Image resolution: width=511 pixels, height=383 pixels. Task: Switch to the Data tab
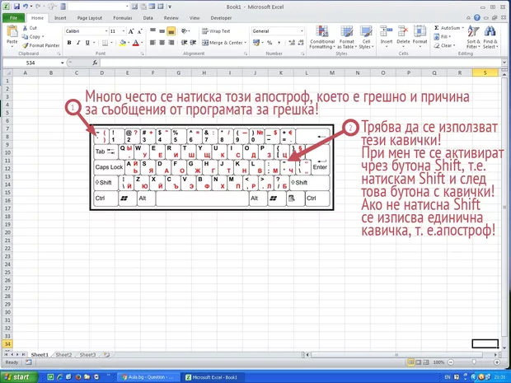point(148,18)
